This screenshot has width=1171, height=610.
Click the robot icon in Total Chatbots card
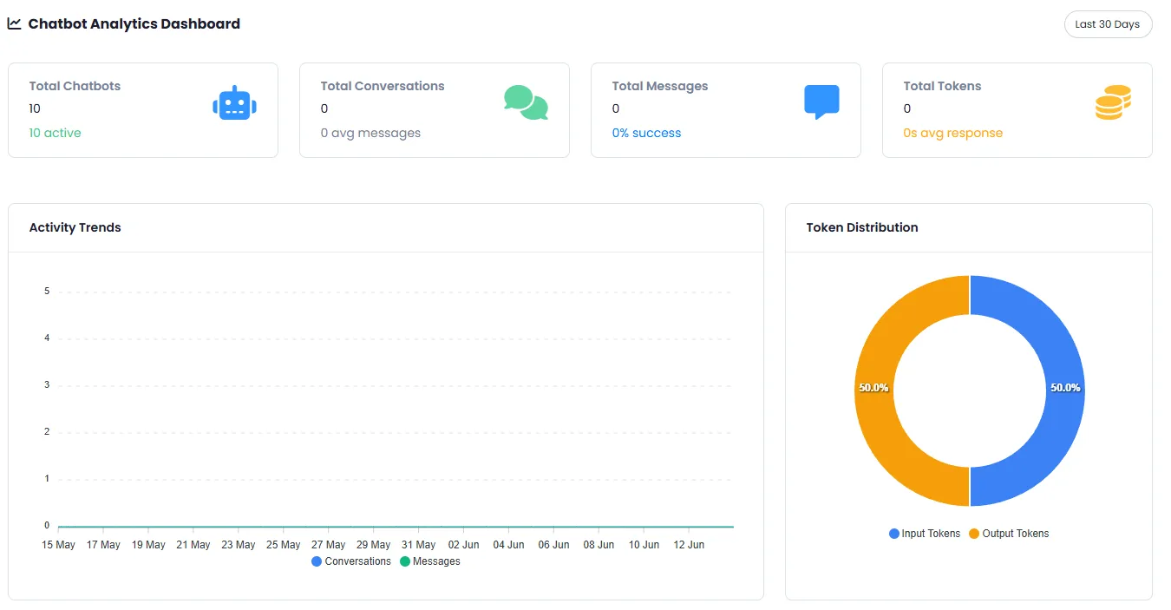point(234,103)
